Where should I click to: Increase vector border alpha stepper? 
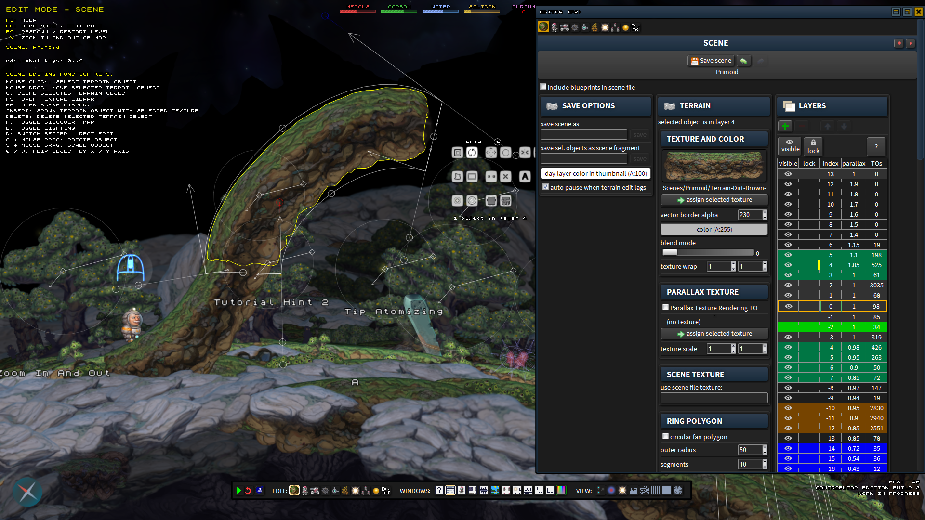[765, 212]
